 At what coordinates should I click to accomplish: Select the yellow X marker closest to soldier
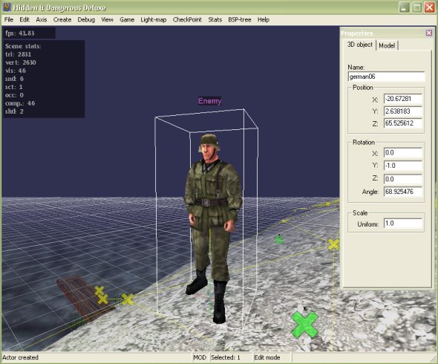coord(128,299)
